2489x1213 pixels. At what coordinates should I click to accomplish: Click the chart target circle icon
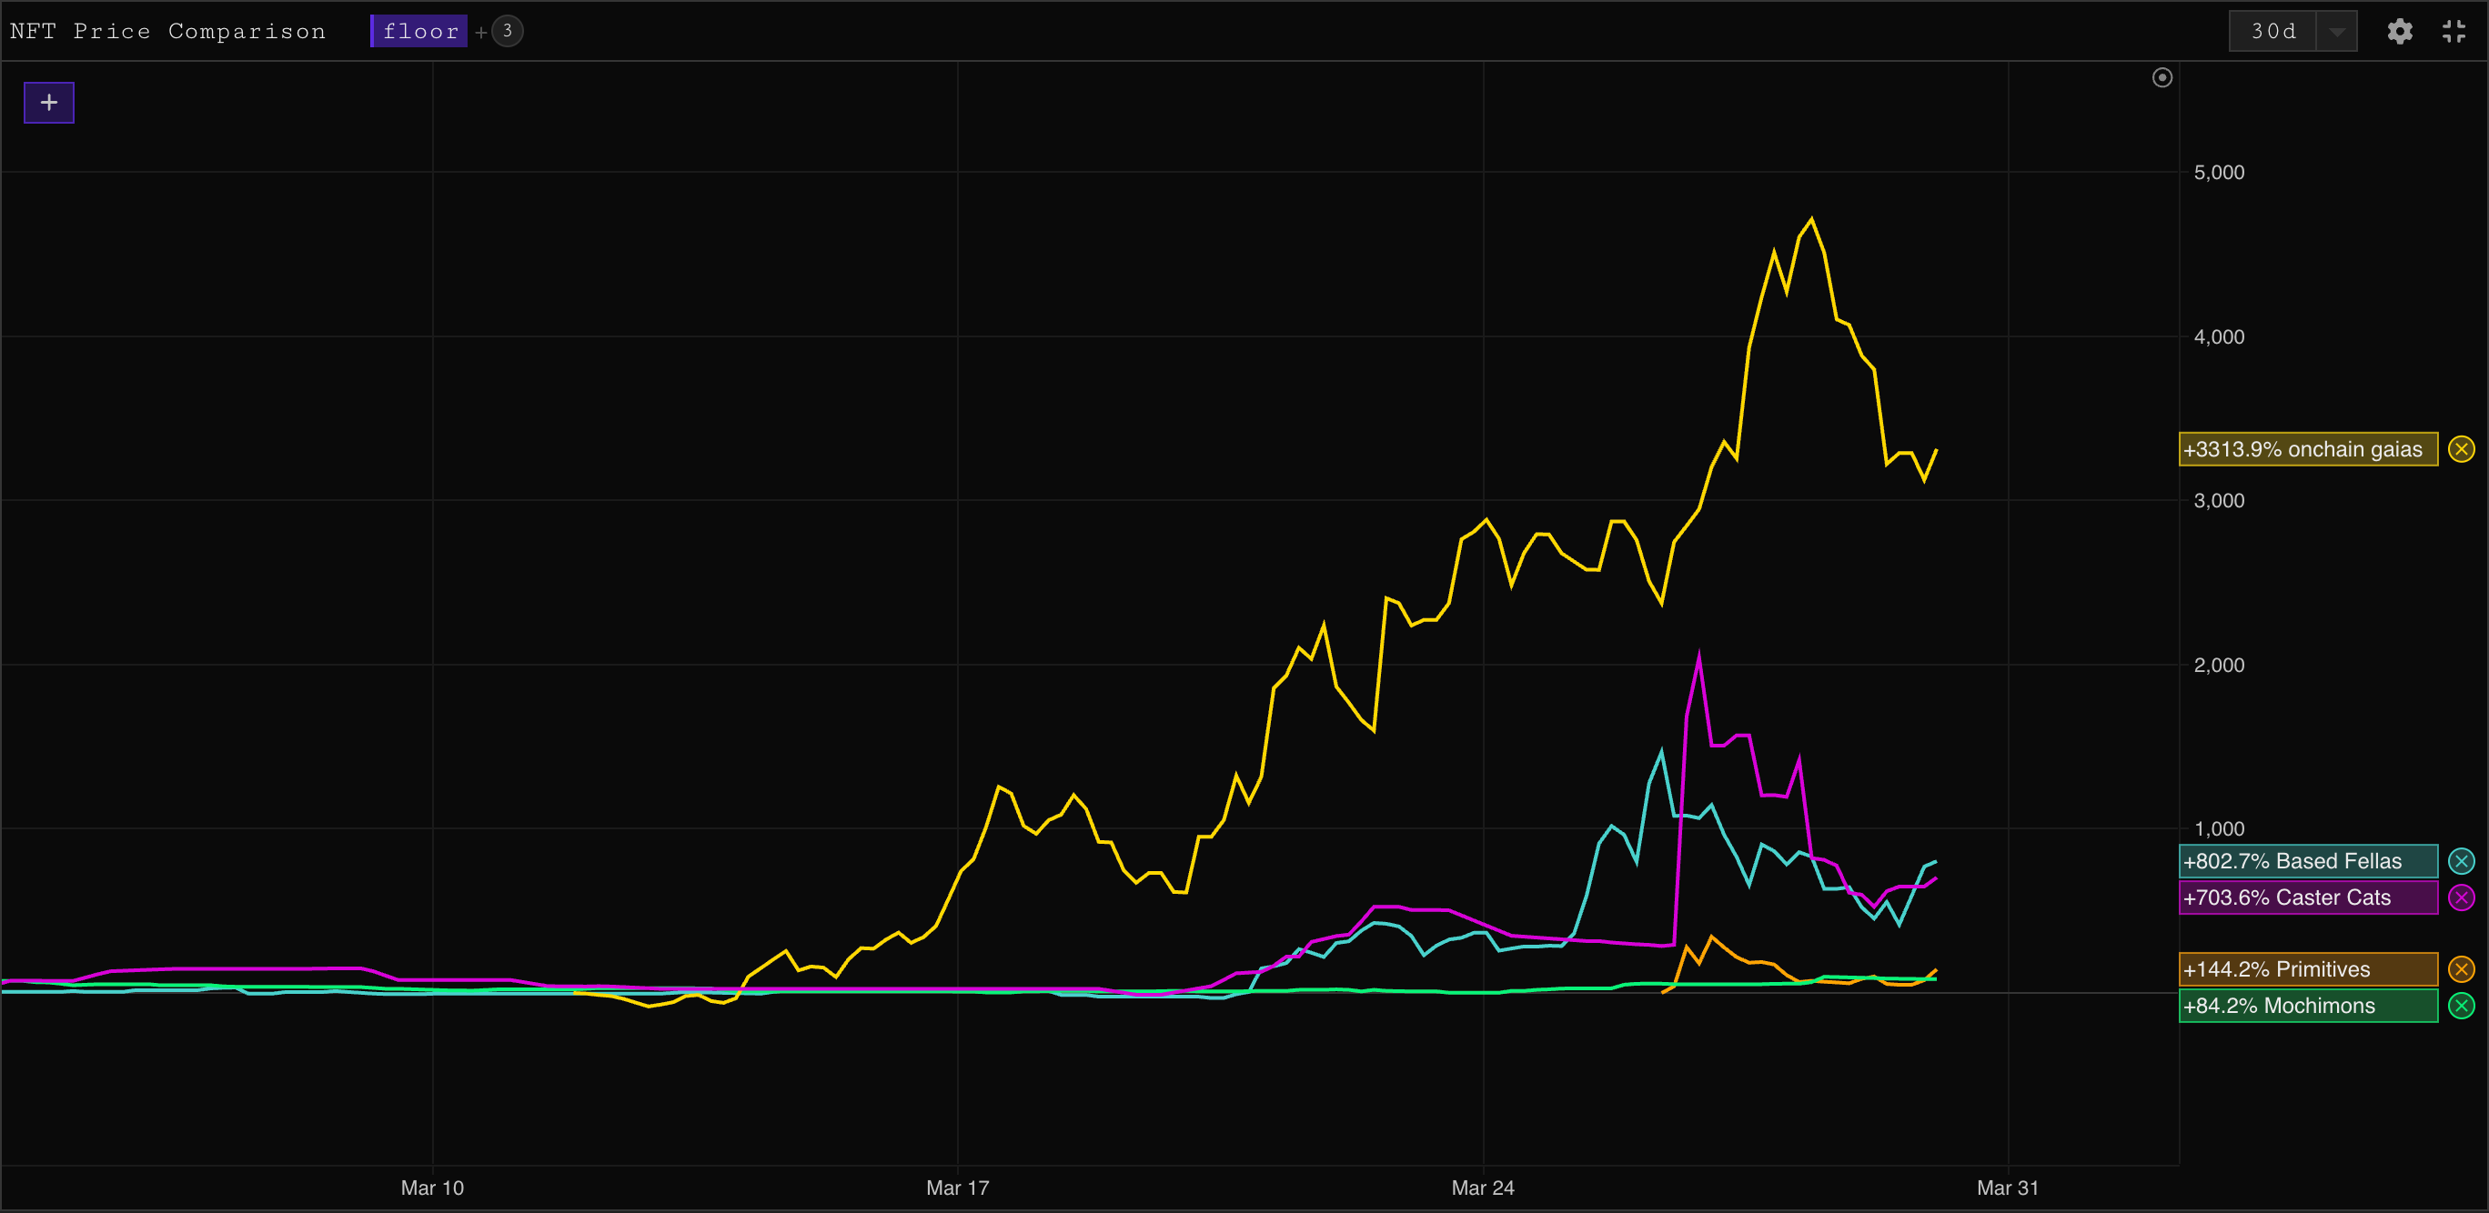(x=2162, y=77)
